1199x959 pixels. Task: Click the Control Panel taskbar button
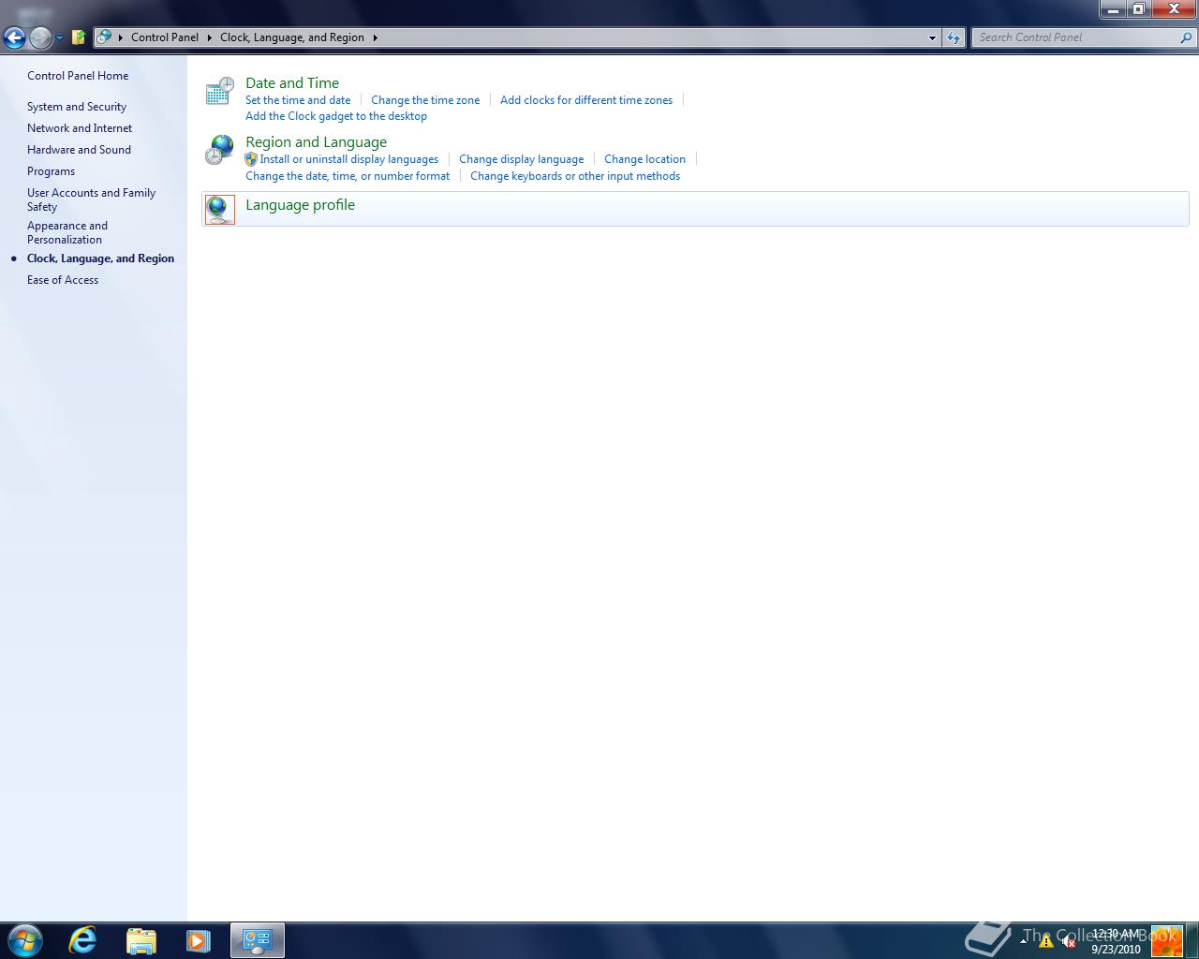(258, 940)
